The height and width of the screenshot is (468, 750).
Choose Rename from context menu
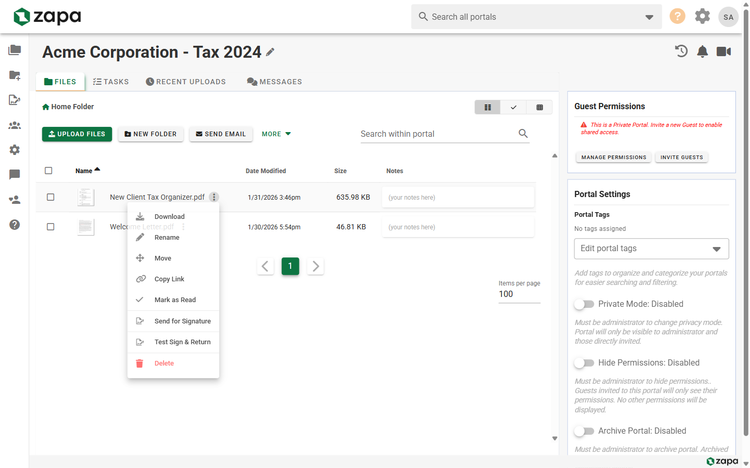[173, 237]
